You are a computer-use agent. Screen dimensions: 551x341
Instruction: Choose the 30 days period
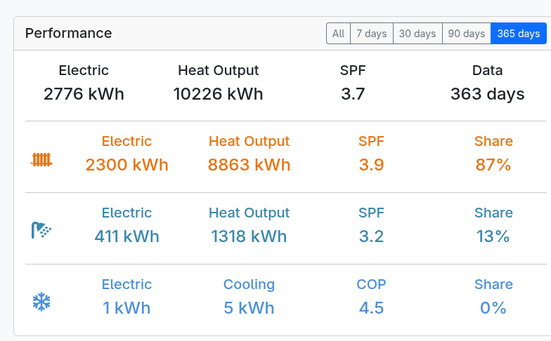[x=417, y=34]
